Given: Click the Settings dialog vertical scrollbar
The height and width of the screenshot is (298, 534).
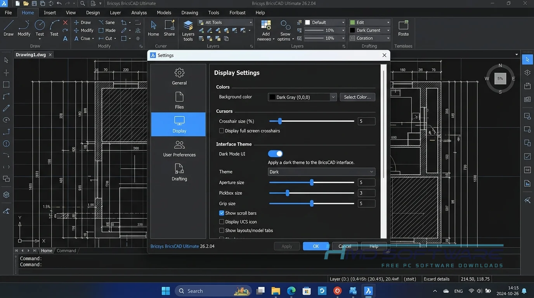Looking at the screenshot, I should [383, 124].
